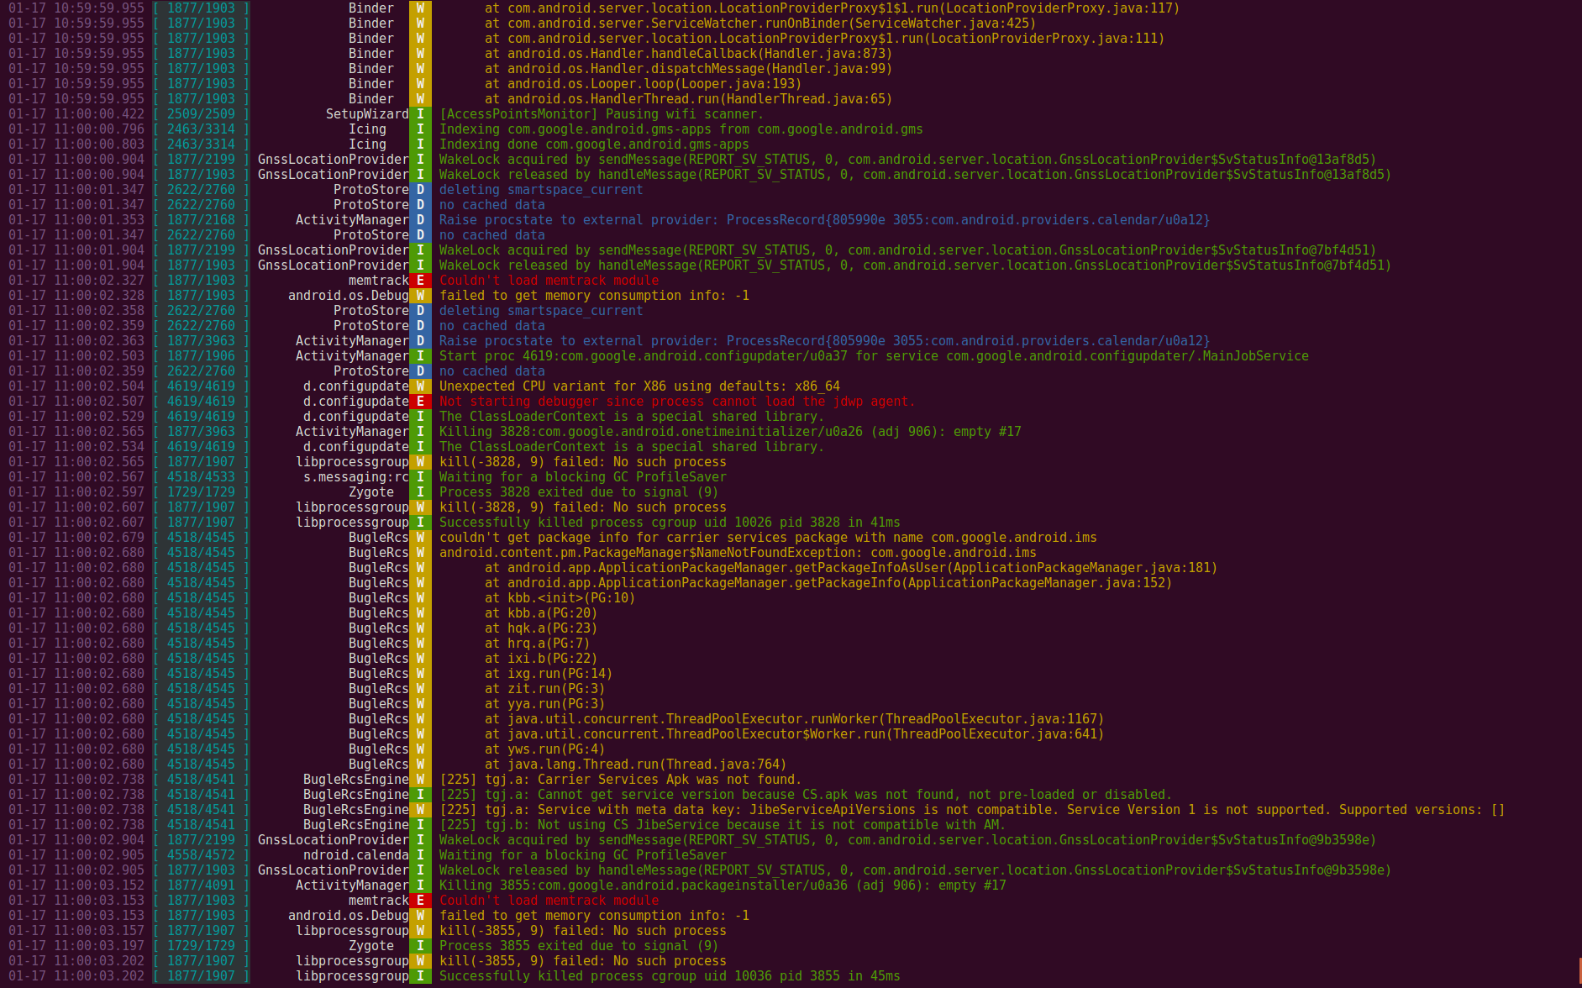Click 'Killing 3855:com.google.android.packageinstaller' message

(x=723, y=886)
